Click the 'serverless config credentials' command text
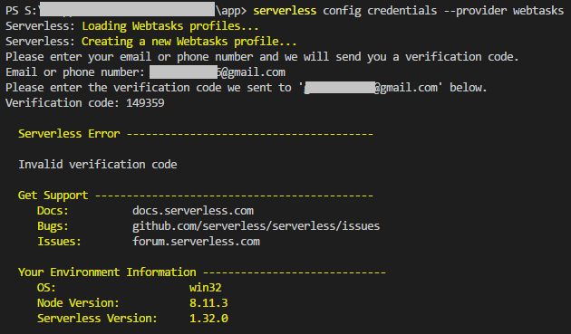The width and height of the screenshot is (571, 334). 344,11
